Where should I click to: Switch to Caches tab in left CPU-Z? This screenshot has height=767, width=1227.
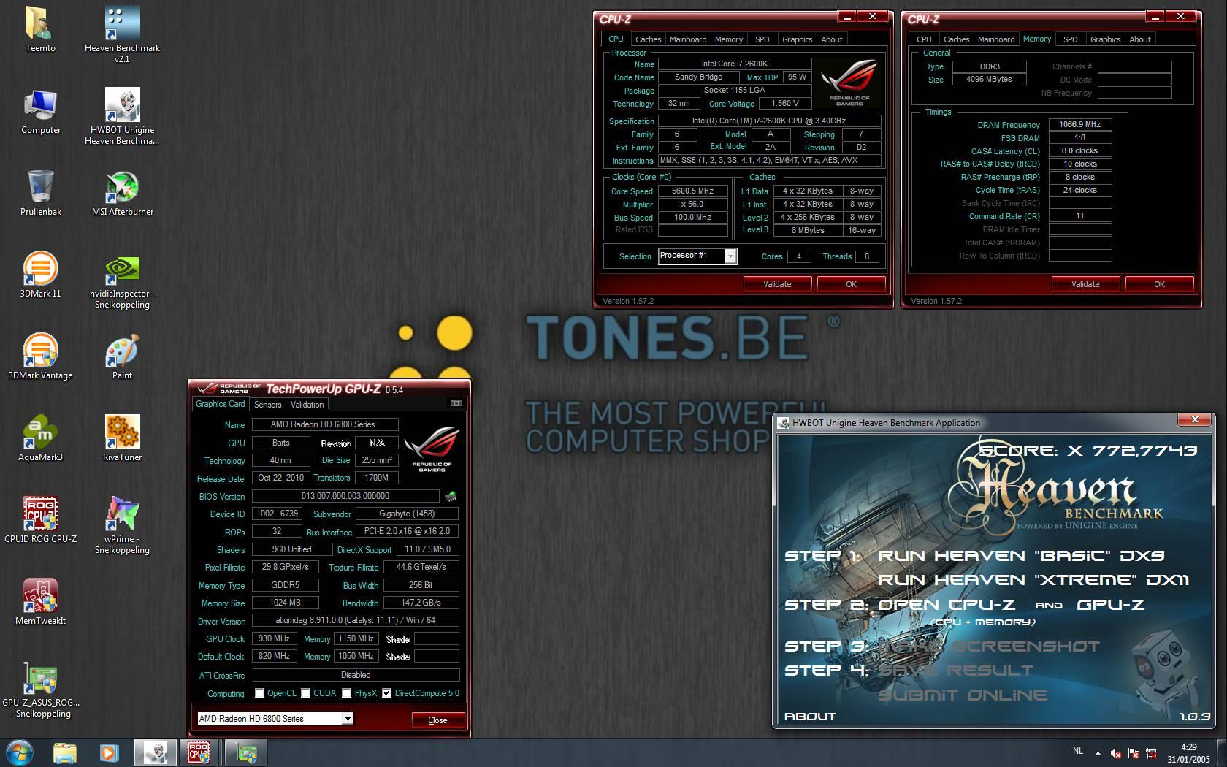(648, 39)
